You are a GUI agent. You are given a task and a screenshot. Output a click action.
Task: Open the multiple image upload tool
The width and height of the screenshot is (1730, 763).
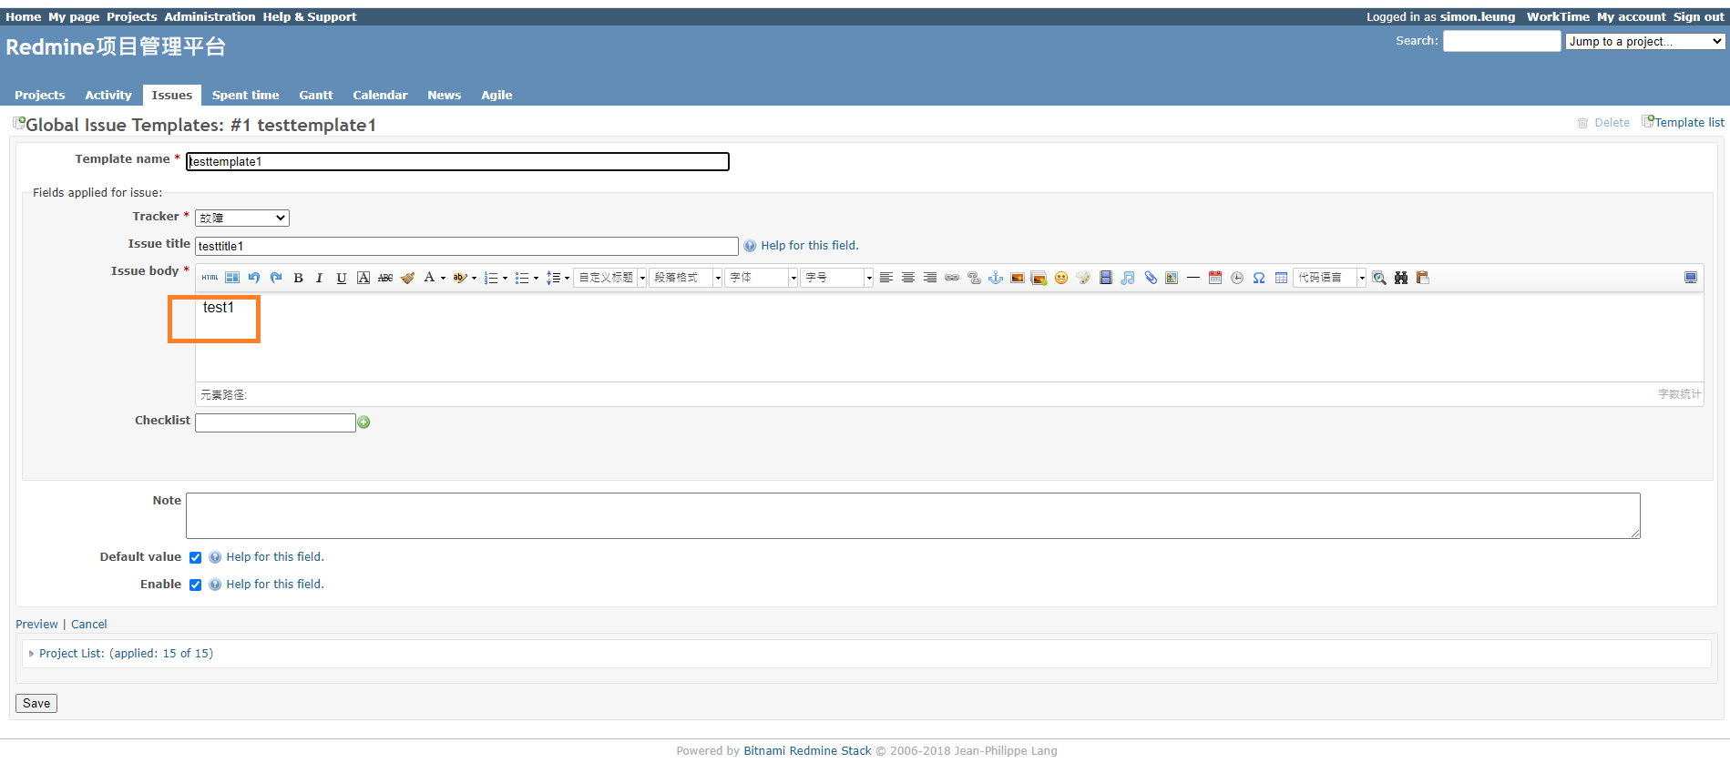[x=1039, y=278]
